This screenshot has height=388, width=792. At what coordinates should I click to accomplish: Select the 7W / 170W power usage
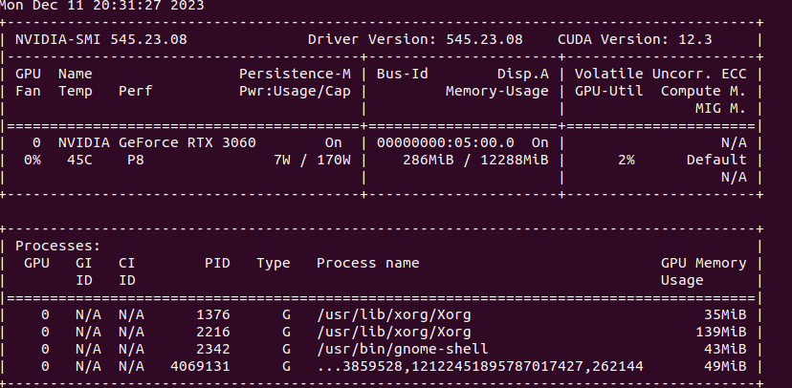(312, 160)
